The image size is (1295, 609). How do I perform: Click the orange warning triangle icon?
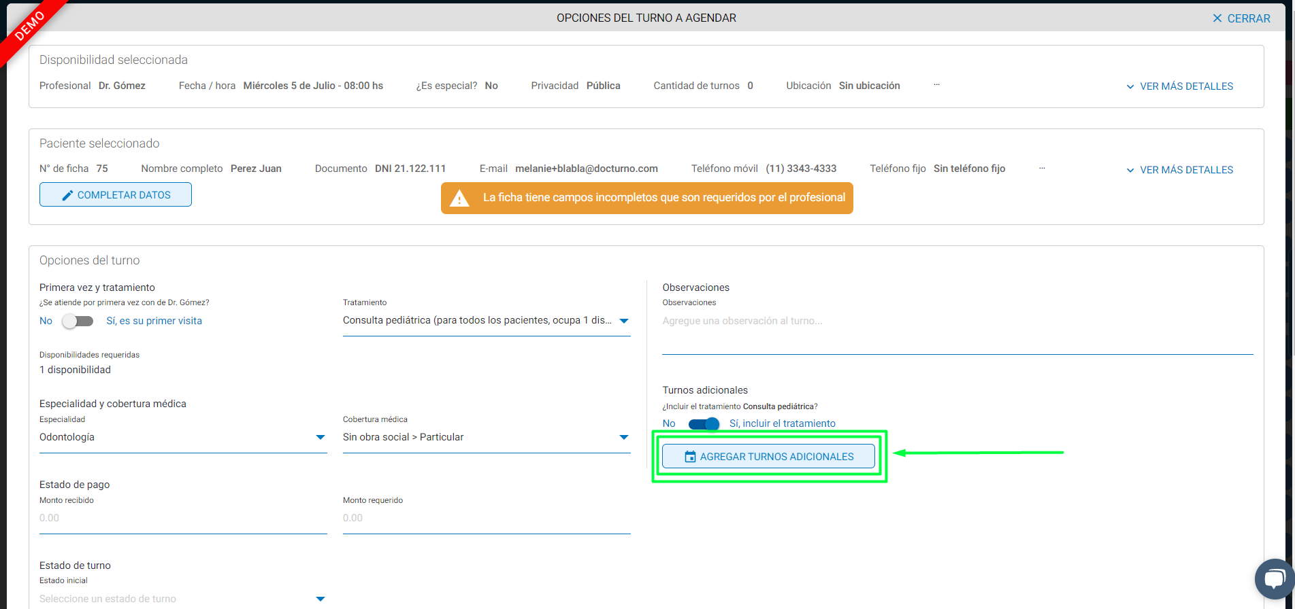tap(459, 198)
